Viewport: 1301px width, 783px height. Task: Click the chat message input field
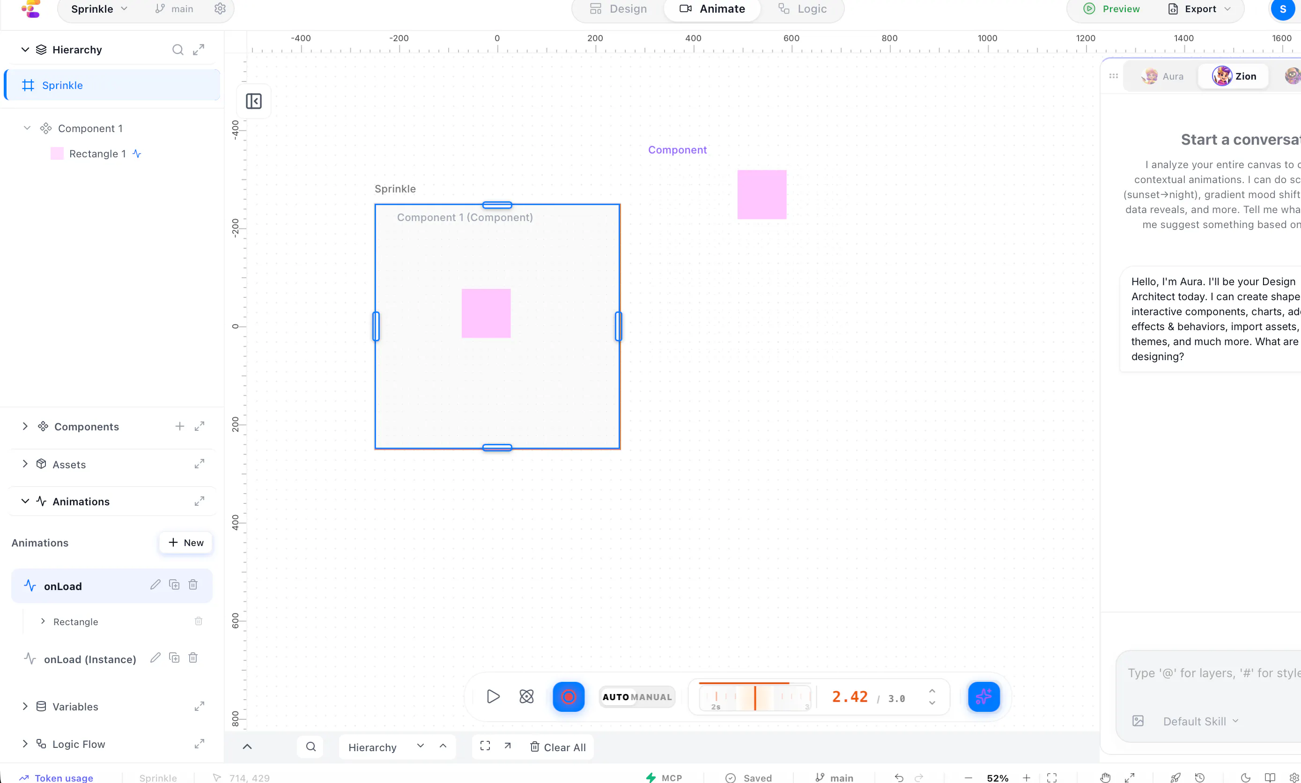(1214, 673)
